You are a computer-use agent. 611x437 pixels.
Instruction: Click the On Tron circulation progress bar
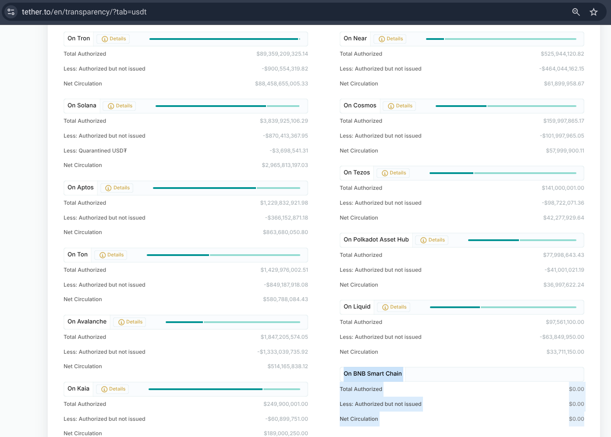[x=225, y=39]
